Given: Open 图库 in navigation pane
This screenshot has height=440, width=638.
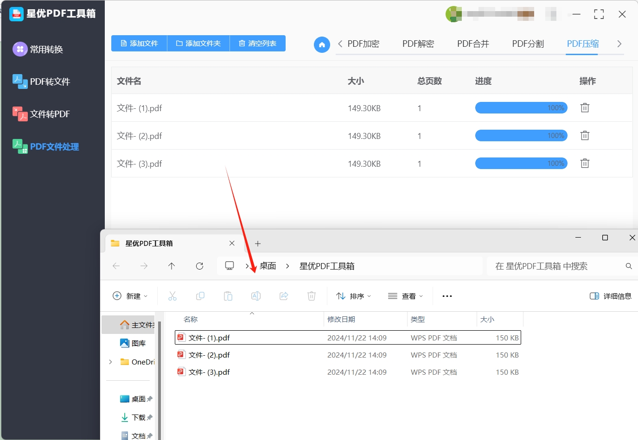Looking at the screenshot, I should coord(133,343).
